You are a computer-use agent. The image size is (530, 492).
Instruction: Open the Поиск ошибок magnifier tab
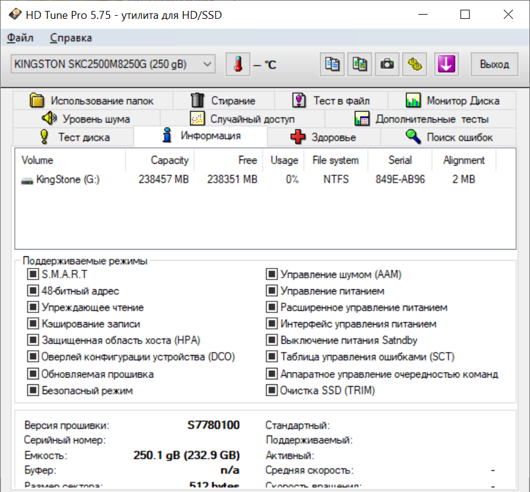(x=449, y=137)
